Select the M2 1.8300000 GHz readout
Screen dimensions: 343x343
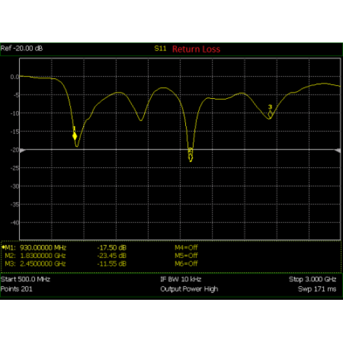[x=36, y=256]
